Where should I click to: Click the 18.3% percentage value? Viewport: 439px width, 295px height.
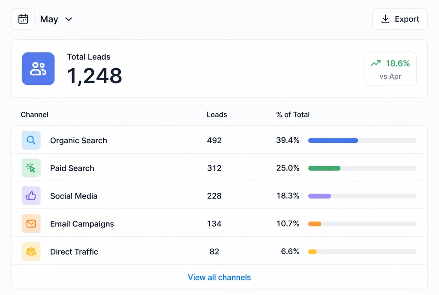288,196
